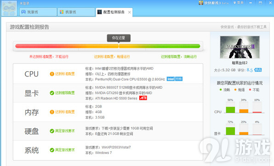Click the ATI Radeon HD 5500 Series text

116,98
